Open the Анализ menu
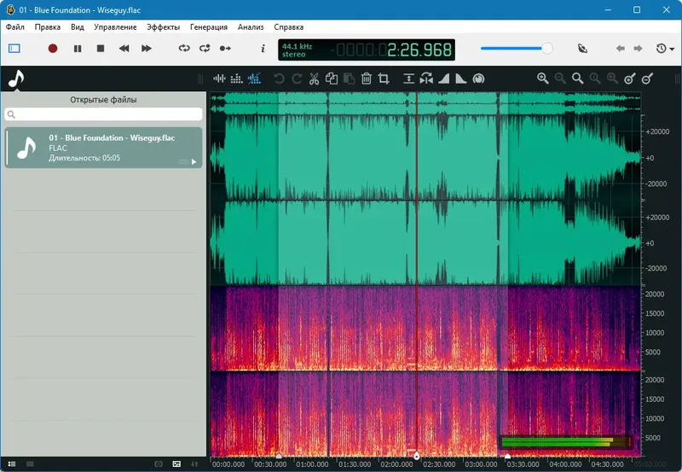The image size is (682, 472). pos(251,27)
